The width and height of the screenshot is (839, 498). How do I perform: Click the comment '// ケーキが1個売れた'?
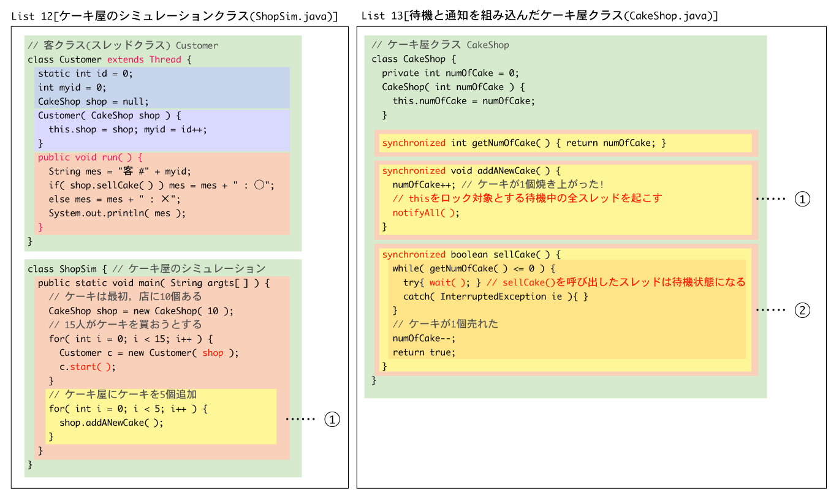446,324
